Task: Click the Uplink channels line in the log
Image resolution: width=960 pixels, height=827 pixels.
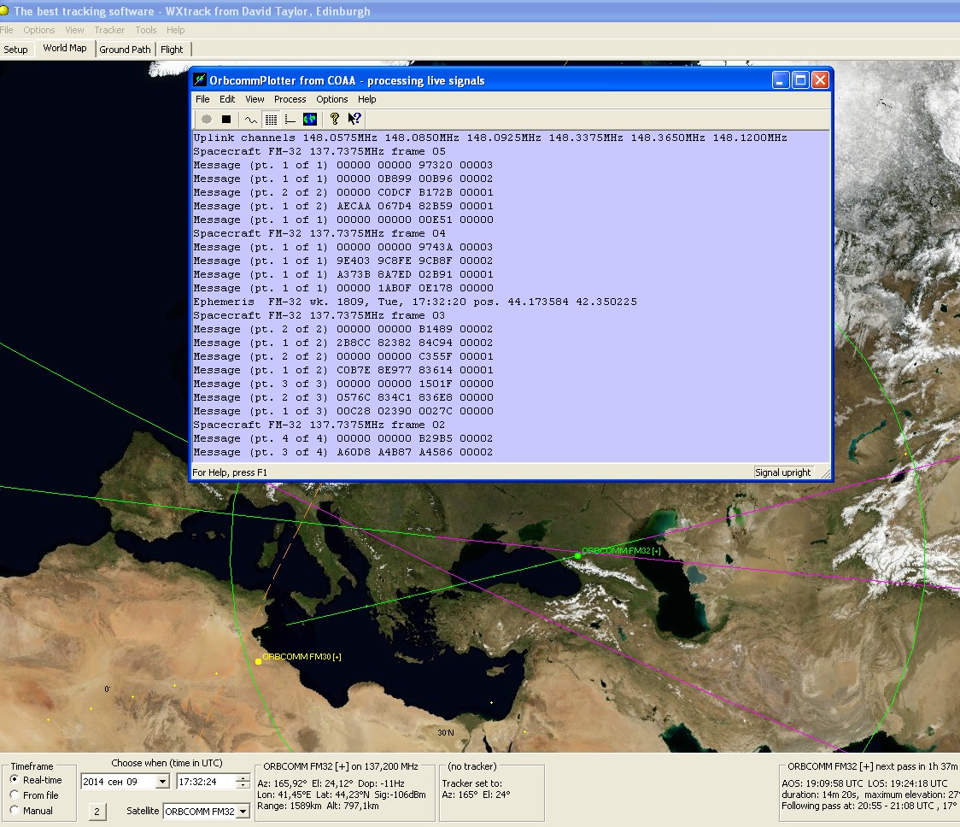Action: tap(490, 138)
